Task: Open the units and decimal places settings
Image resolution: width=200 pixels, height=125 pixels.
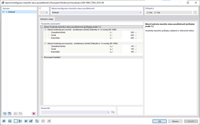Action: 10,121
